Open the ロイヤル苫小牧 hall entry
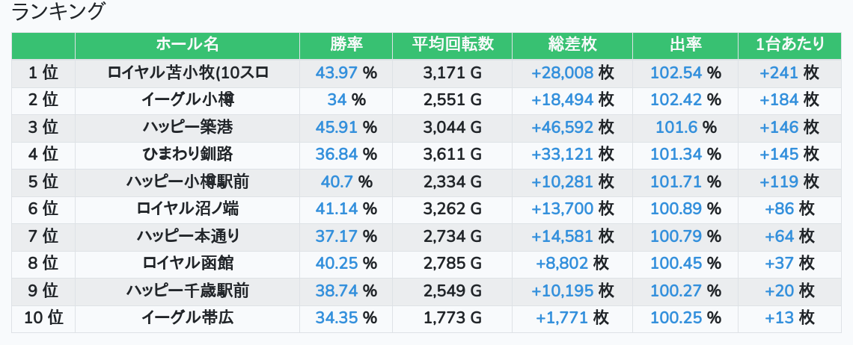This screenshot has width=853, height=345. click(187, 72)
